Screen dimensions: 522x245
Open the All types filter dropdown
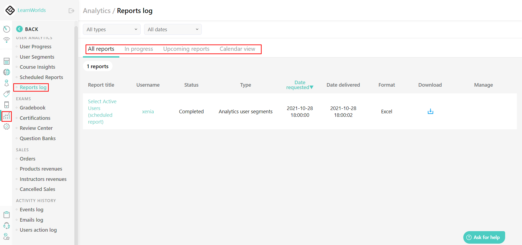click(x=111, y=29)
